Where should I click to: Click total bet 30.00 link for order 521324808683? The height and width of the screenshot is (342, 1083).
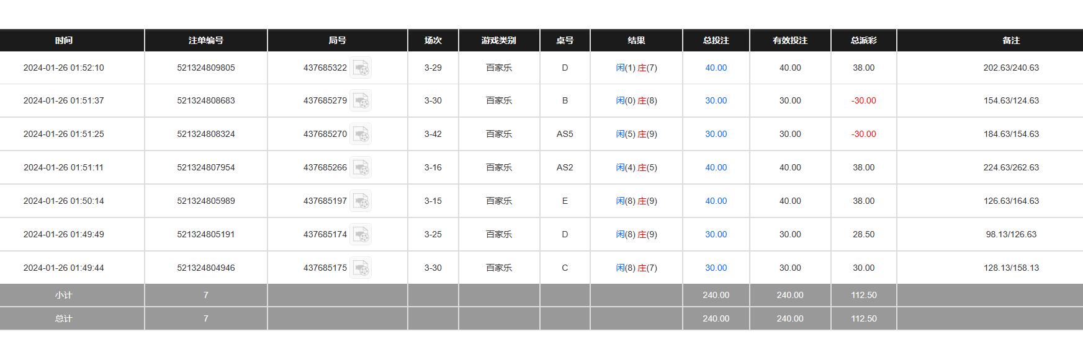tap(716, 100)
